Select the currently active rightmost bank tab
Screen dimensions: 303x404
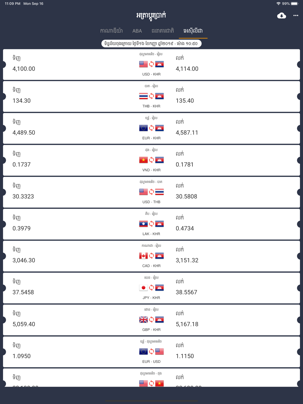tap(193, 31)
